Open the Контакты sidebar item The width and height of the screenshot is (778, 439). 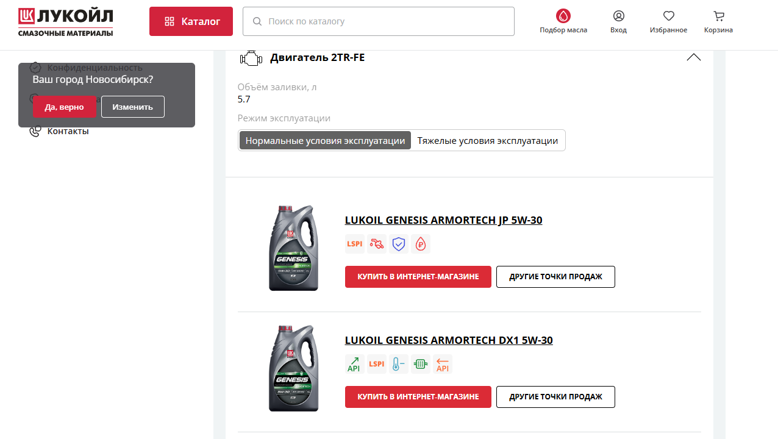(68, 131)
